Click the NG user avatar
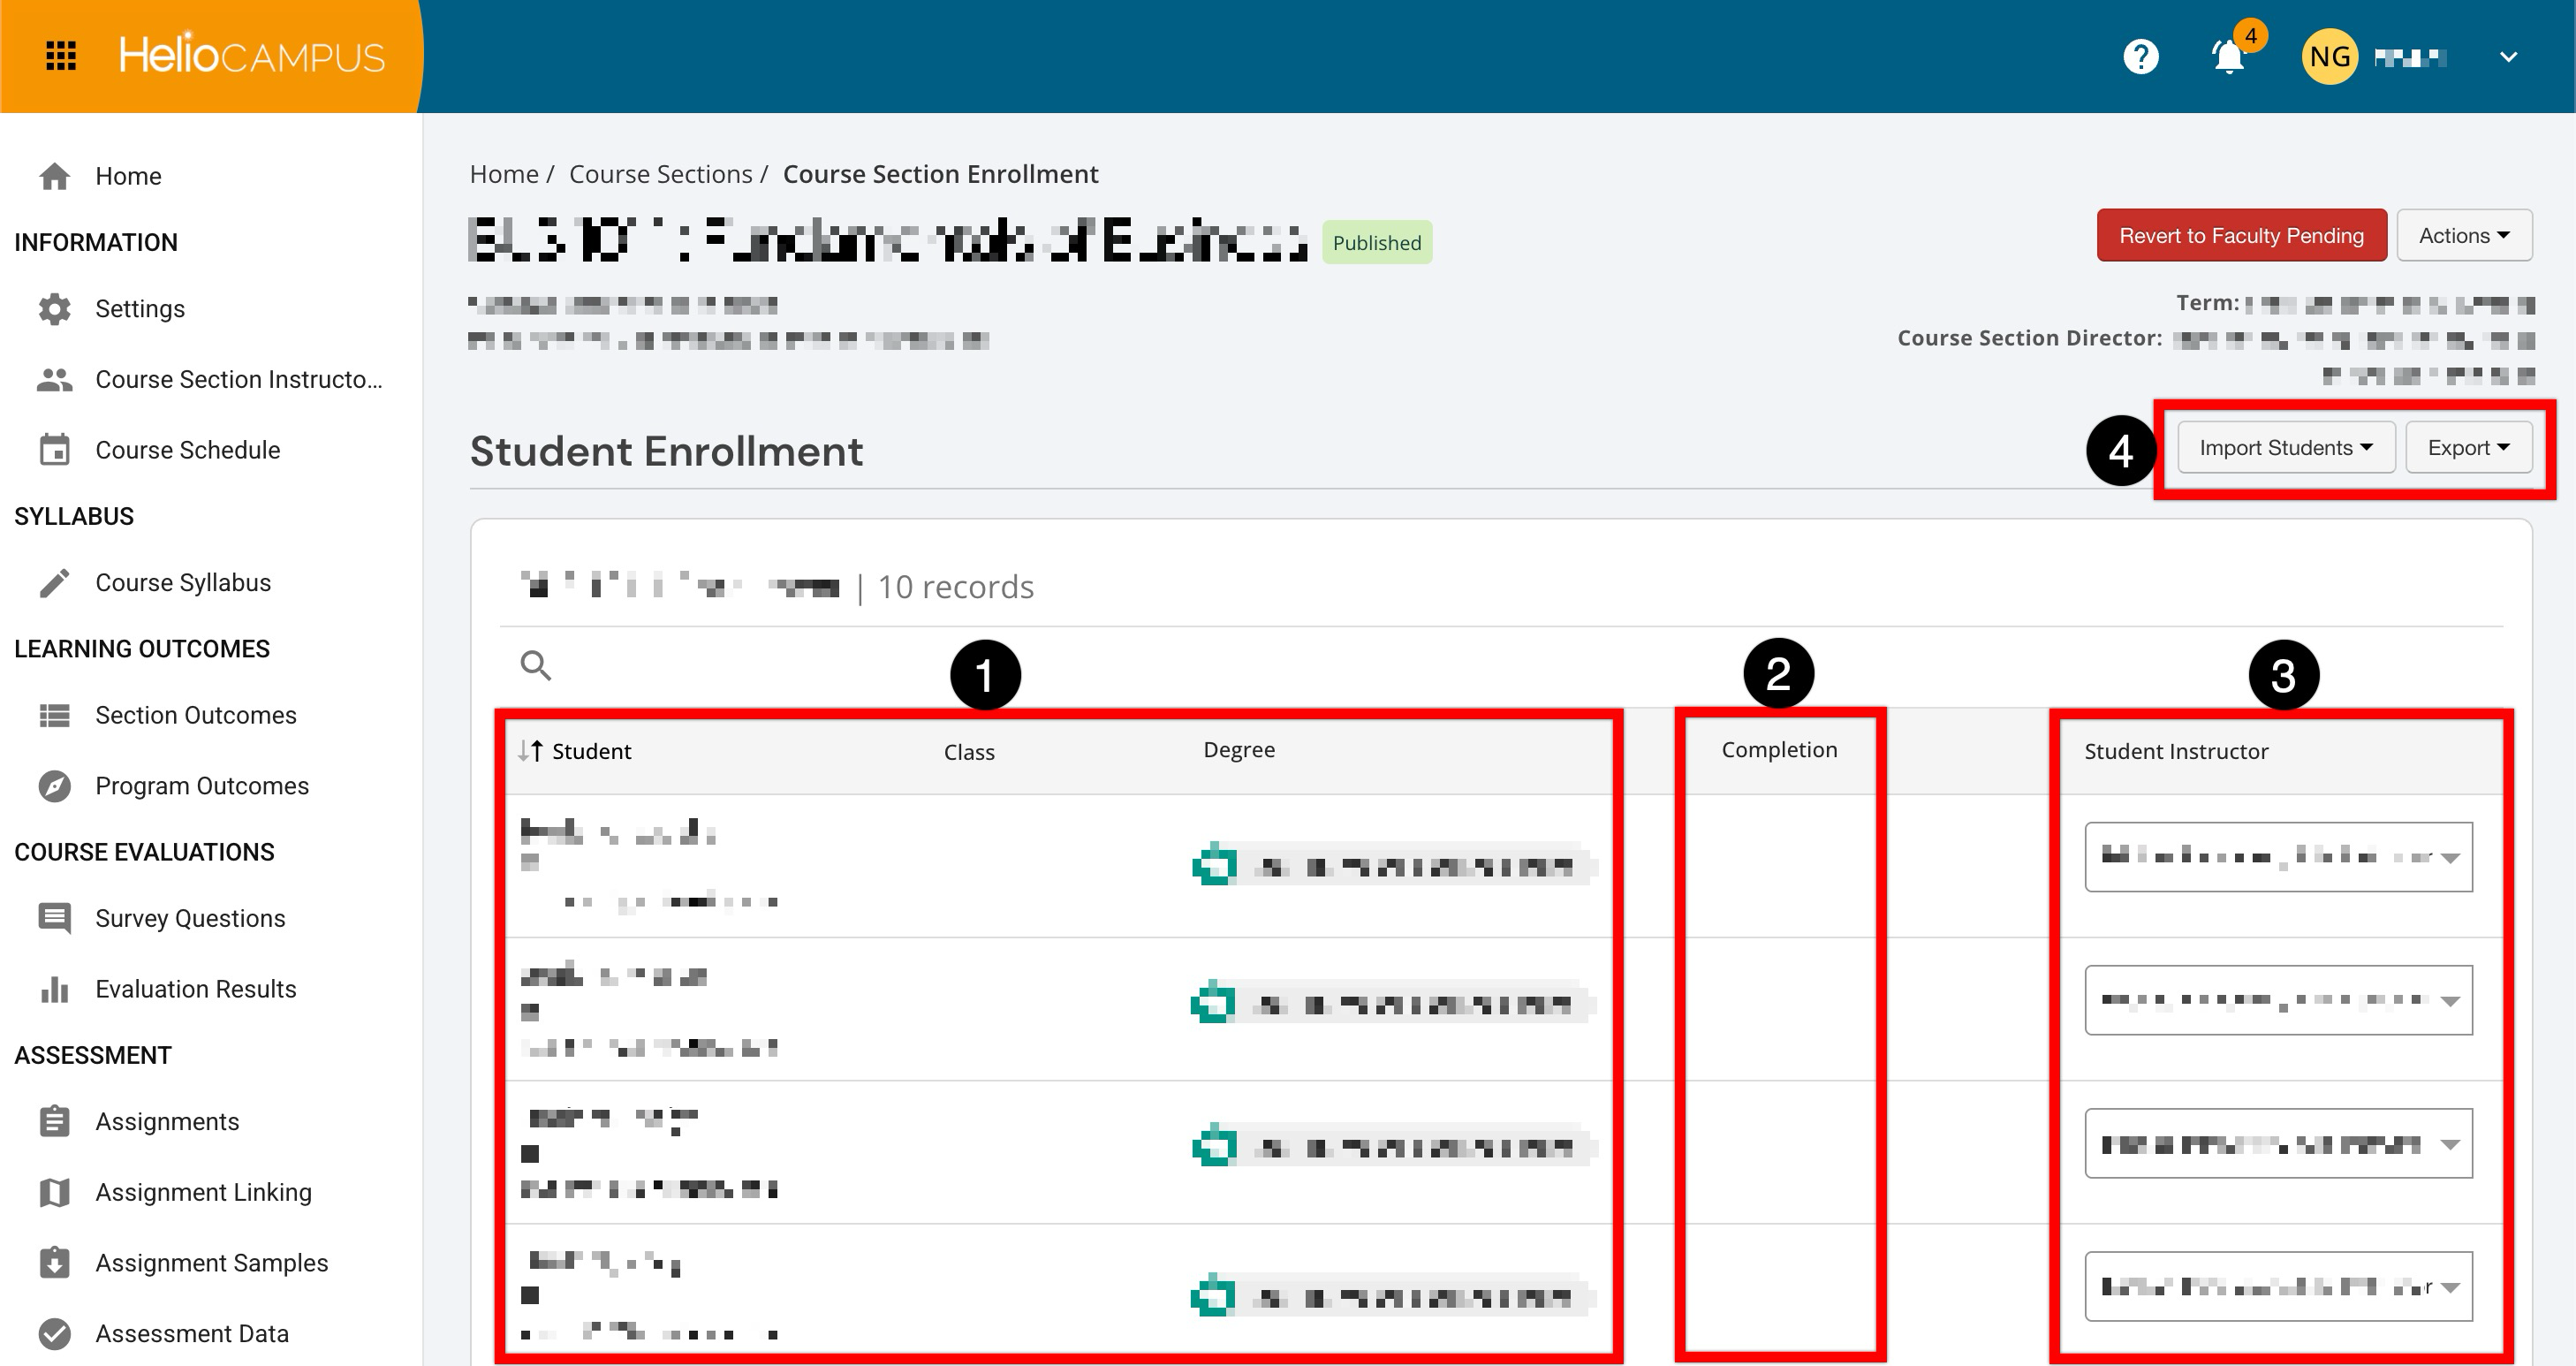Viewport: 2576px width, 1366px height. pyautogui.click(x=2329, y=57)
